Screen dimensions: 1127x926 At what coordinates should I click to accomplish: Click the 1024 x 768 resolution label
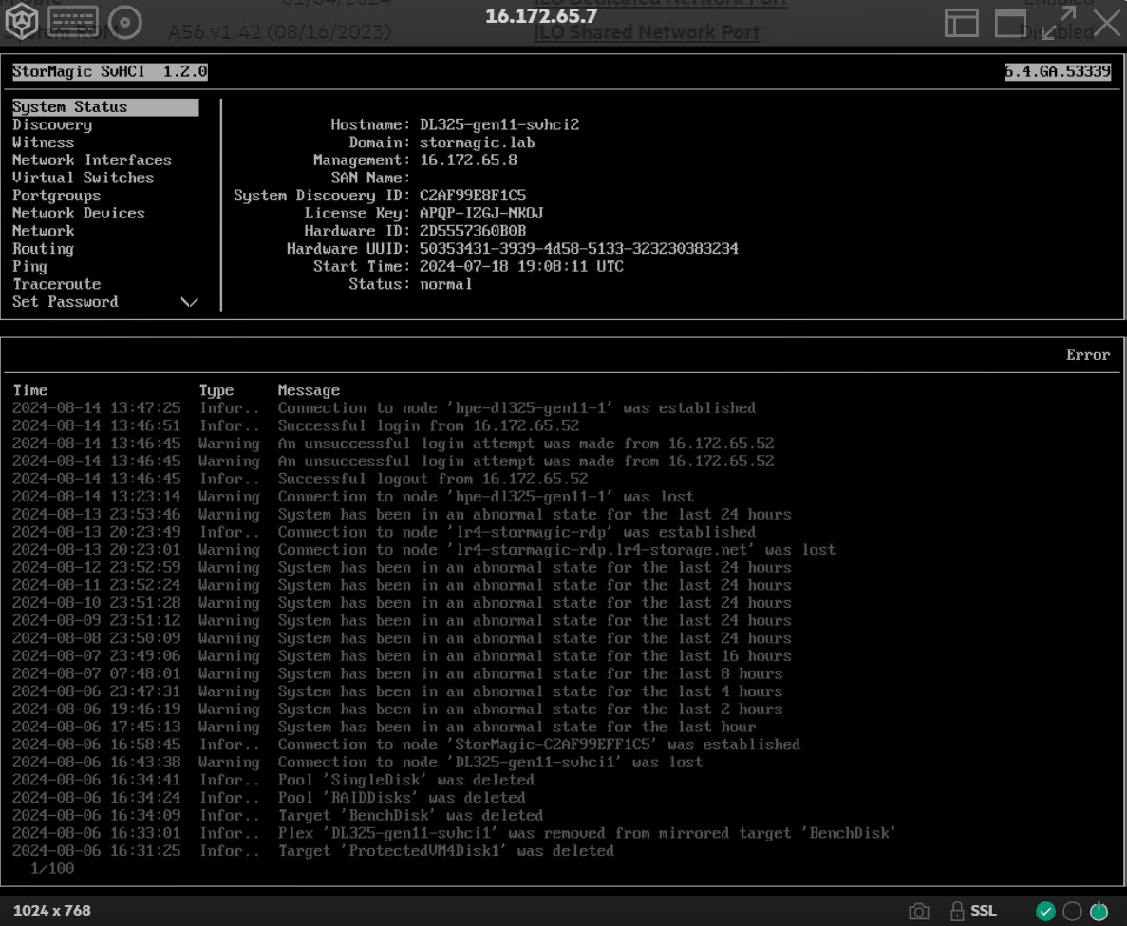tap(52, 910)
